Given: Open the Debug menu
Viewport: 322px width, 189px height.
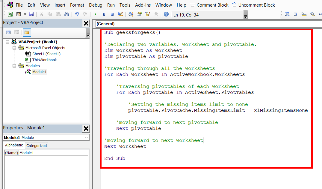Looking at the screenshot, I should click(96, 5).
